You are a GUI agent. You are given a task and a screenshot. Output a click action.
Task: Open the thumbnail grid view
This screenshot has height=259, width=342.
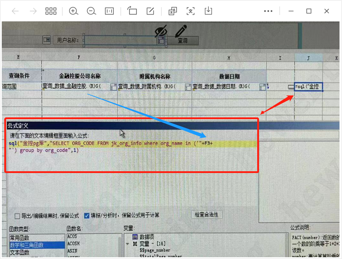[x=51, y=11]
